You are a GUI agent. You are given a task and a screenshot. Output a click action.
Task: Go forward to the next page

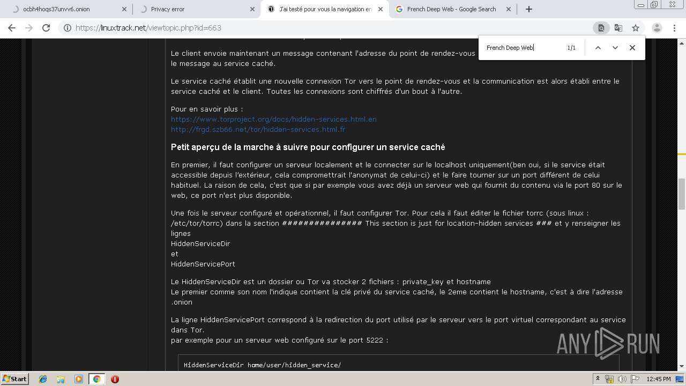point(29,28)
